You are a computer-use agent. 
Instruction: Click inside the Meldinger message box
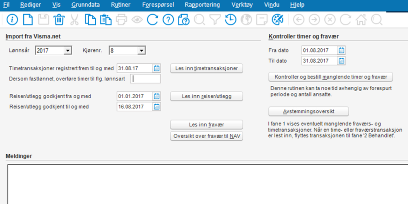[207, 184]
